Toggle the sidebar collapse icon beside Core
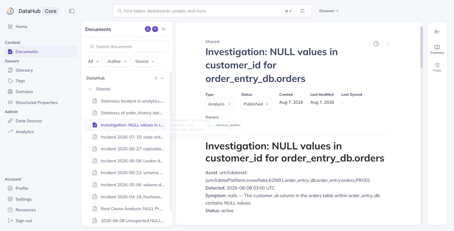The image size is (454, 231). (x=72, y=11)
